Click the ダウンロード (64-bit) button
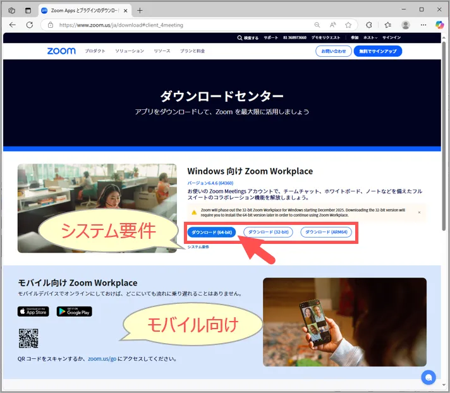Screen dimensions: 450x393 tap(212, 232)
